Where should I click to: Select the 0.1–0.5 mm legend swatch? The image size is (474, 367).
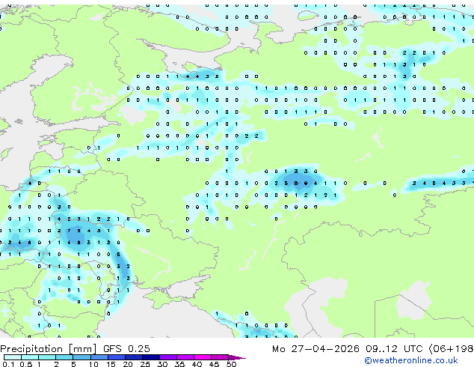[13, 357]
